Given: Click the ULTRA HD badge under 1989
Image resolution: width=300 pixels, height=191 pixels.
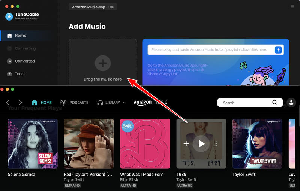Looking at the screenshot, I should [185, 185].
